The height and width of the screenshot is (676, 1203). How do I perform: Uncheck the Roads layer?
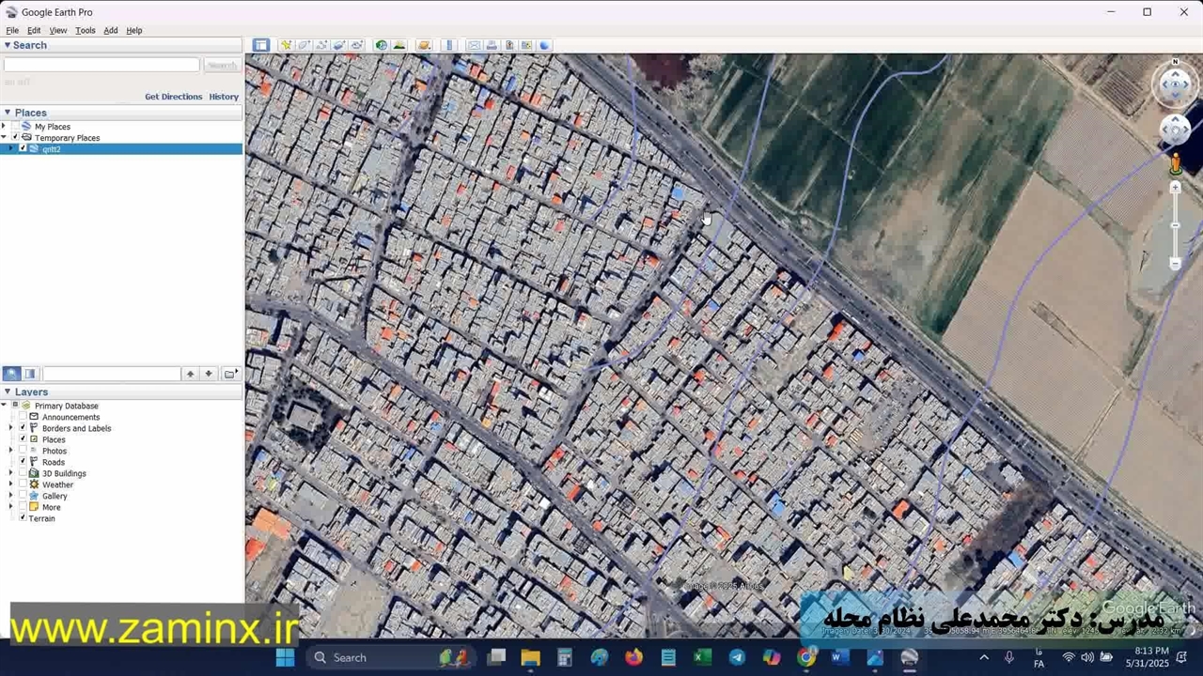point(23,462)
